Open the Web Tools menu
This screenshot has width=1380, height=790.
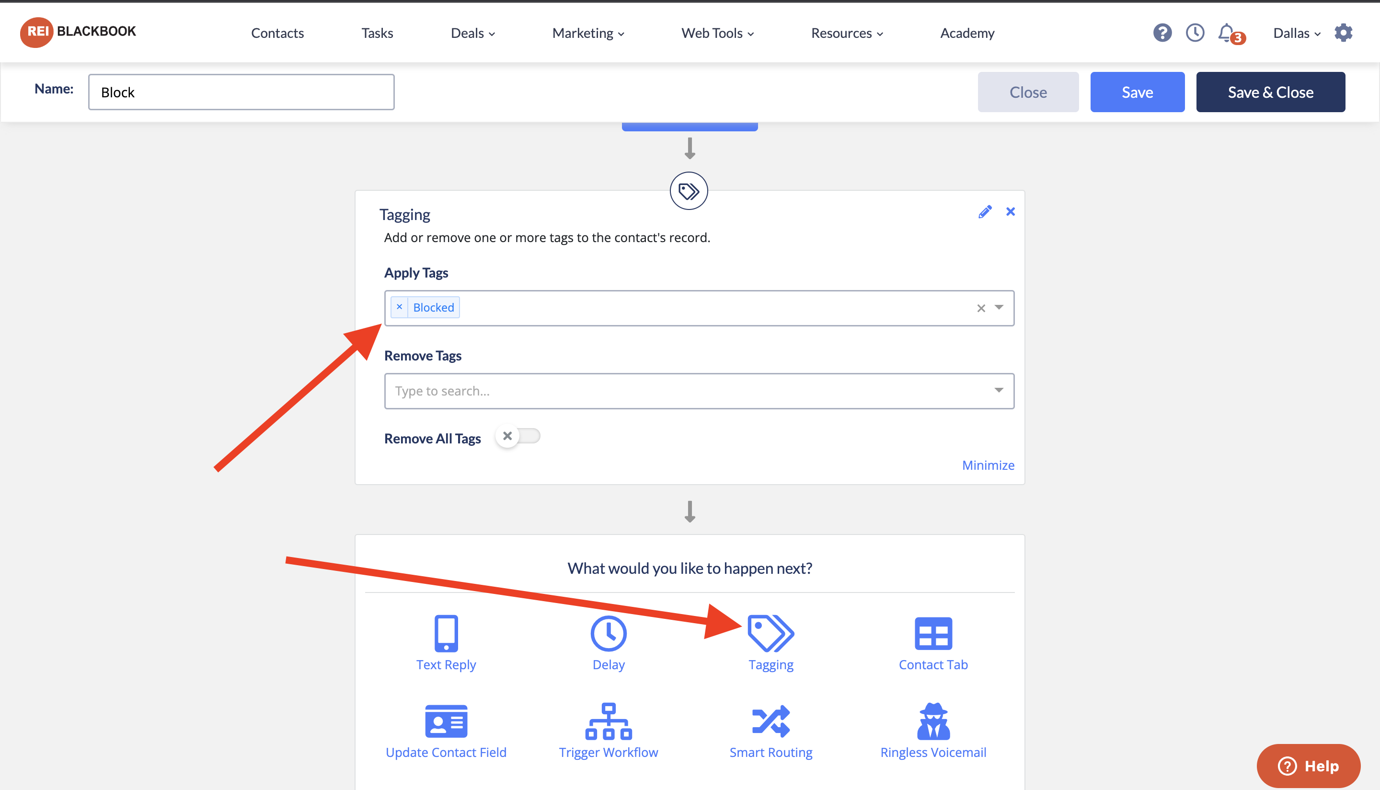tap(717, 33)
